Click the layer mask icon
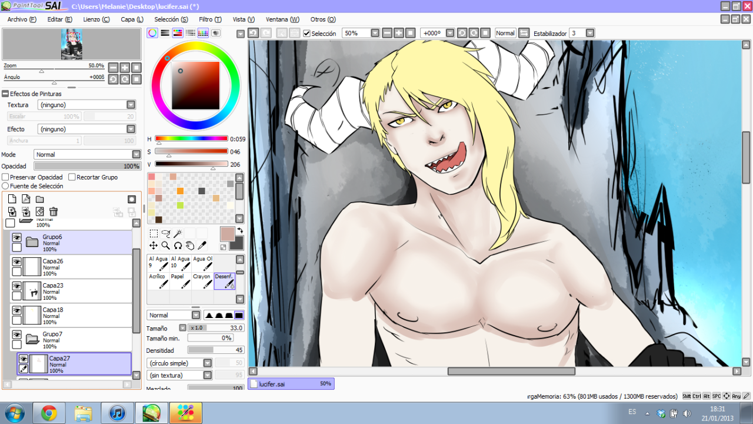Viewport: 753px width, 424px height. coord(132,199)
